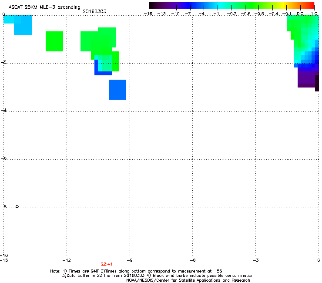The height and width of the screenshot is (283, 322).
Task: Click the longitude axis label "-9"
Action: point(130,260)
